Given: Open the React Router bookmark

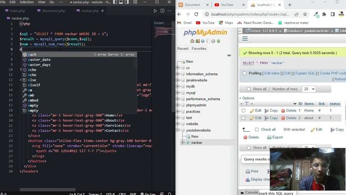Looking at the screenshot, I should [255, 23].
